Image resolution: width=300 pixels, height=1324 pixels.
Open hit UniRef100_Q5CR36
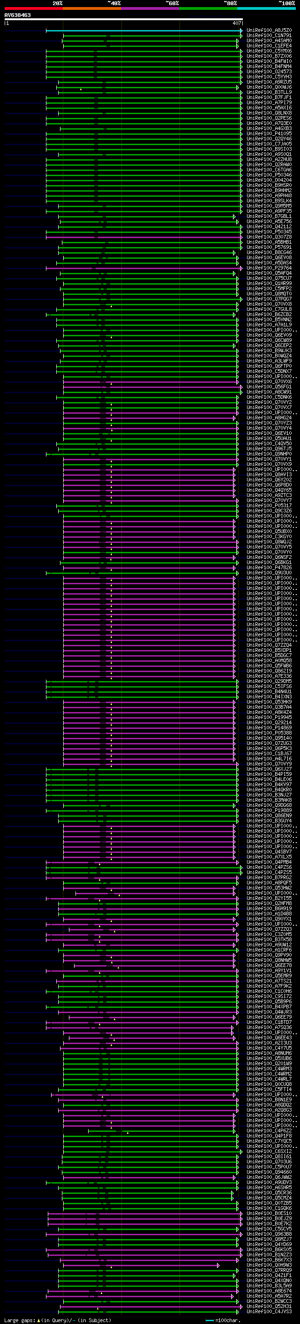pyautogui.click(x=269, y=1192)
